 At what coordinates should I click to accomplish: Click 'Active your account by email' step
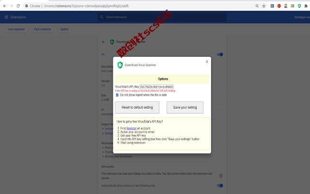[138, 132]
